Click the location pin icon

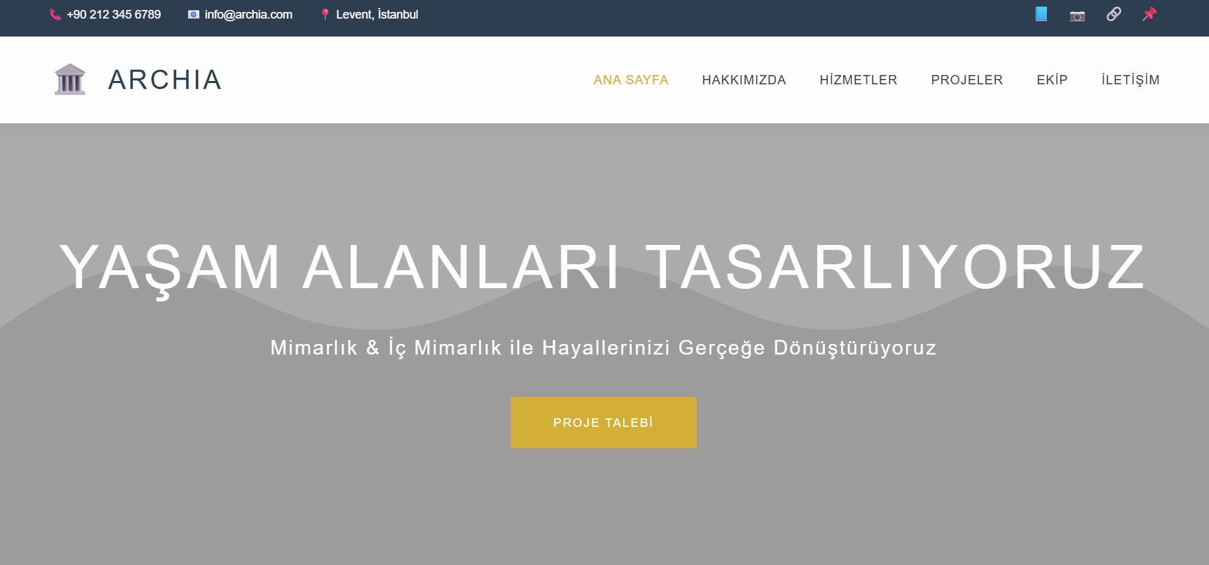(325, 15)
